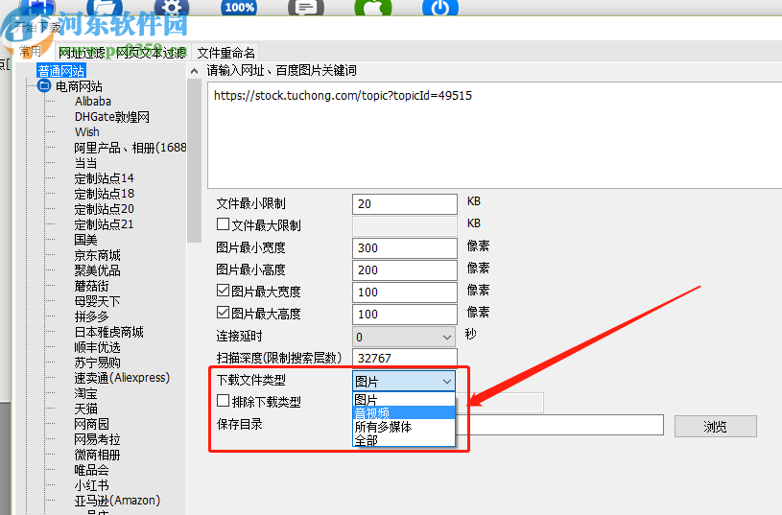Focus the 图片最小宽度 field showing 300

(x=405, y=247)
